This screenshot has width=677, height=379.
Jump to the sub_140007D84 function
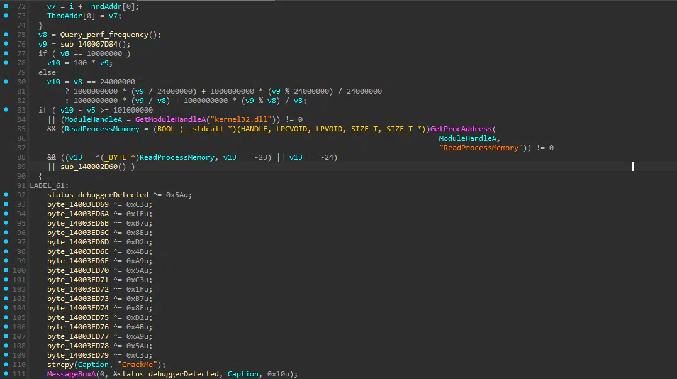85,44
